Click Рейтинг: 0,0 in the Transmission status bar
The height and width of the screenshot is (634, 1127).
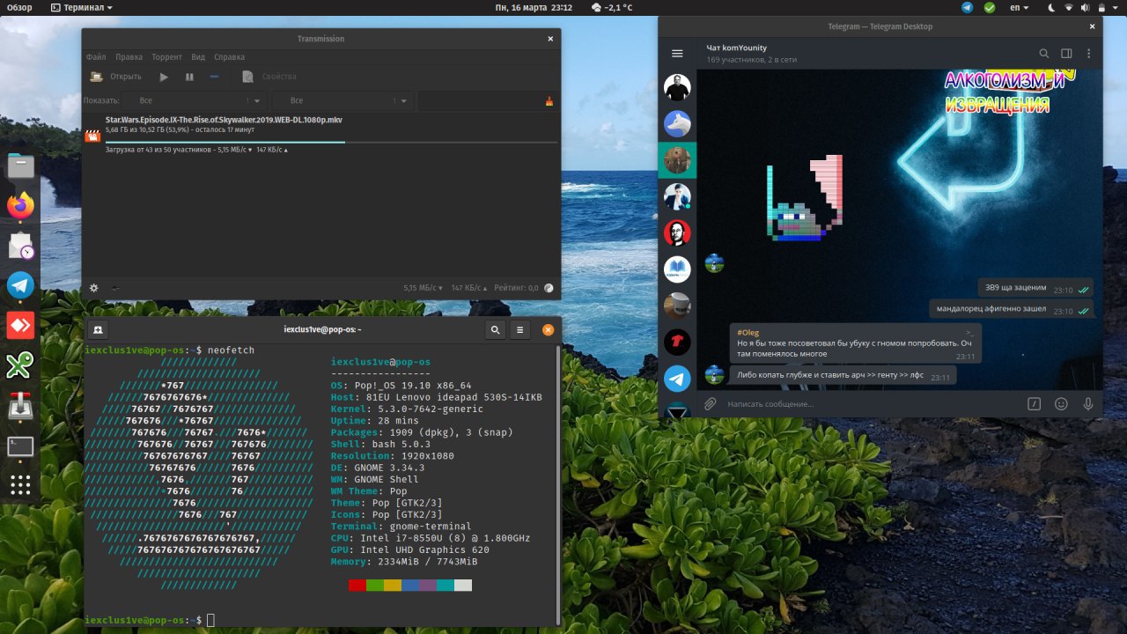pos(517,288)
